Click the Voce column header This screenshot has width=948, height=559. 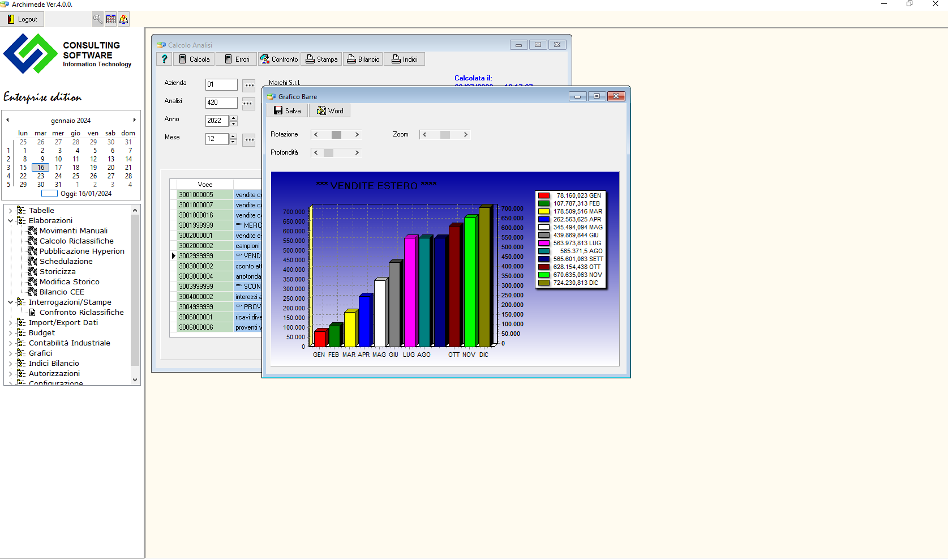[x=205, y=185]
